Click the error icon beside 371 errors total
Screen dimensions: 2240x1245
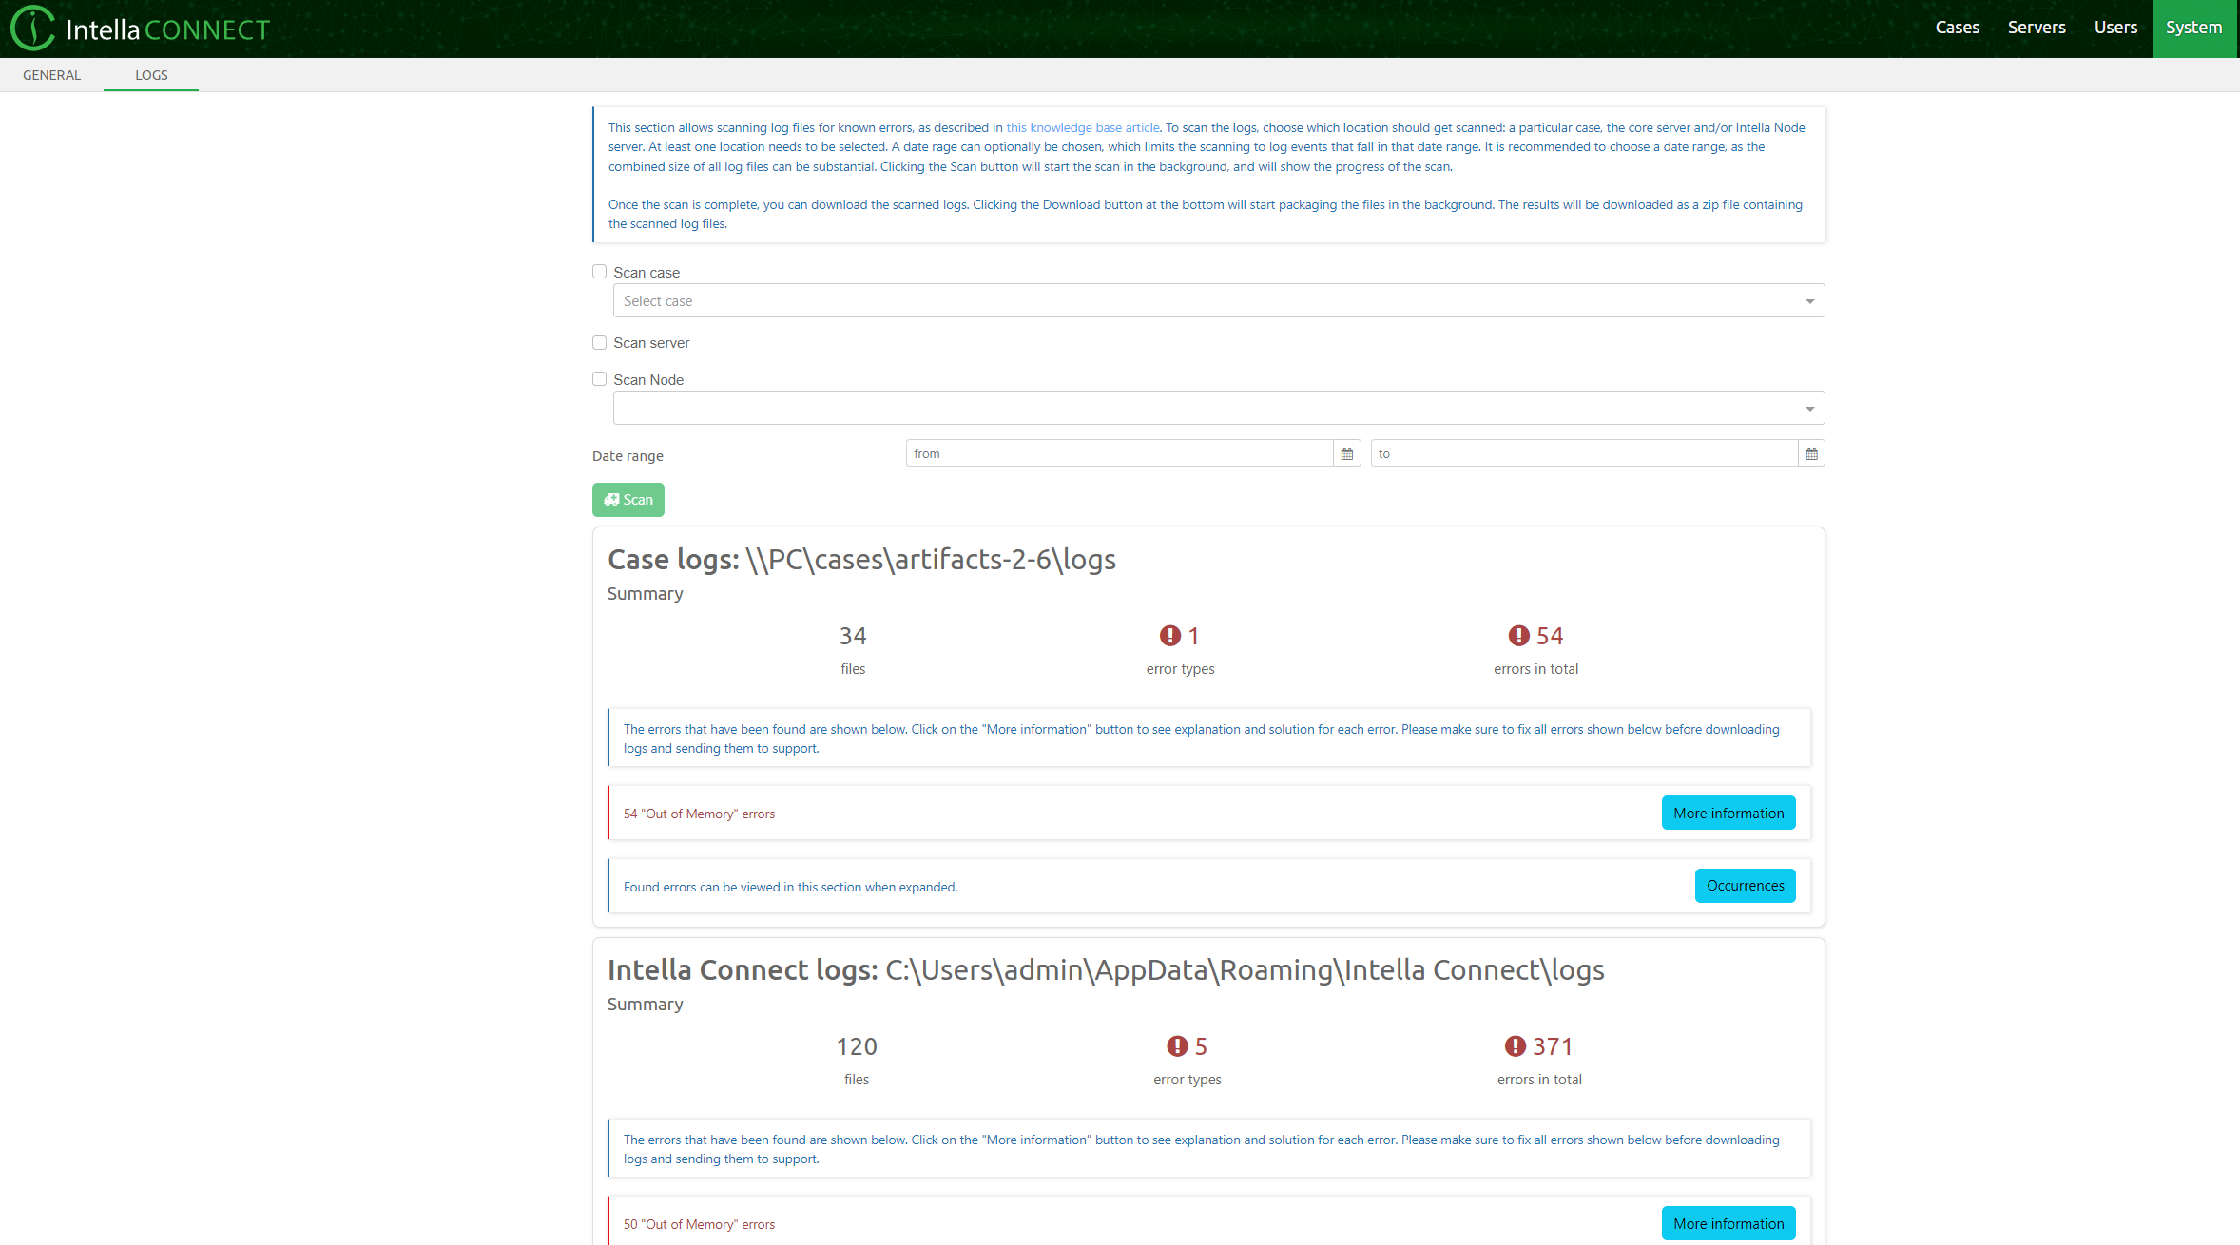tap(1515, 1046)
